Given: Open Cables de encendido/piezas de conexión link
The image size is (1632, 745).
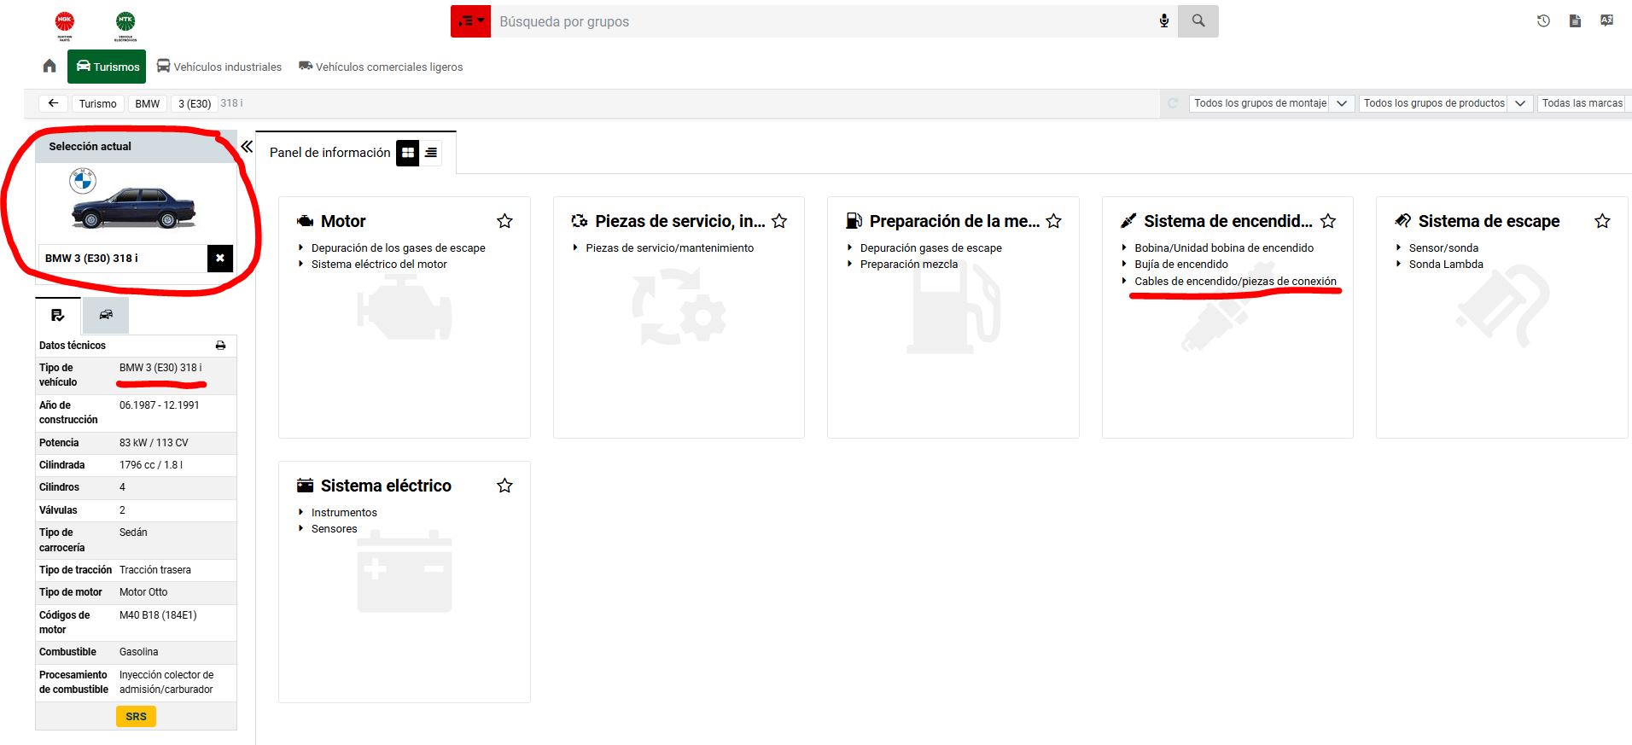Looking at the screenshot, I should pyautogui.click(x=1235, y=281).
